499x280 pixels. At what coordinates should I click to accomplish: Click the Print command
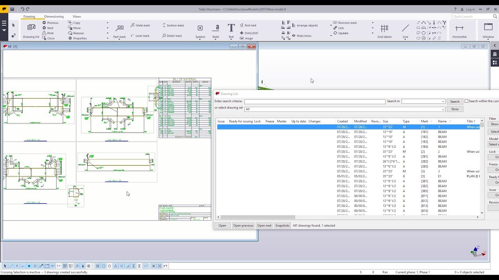[48, 33]
